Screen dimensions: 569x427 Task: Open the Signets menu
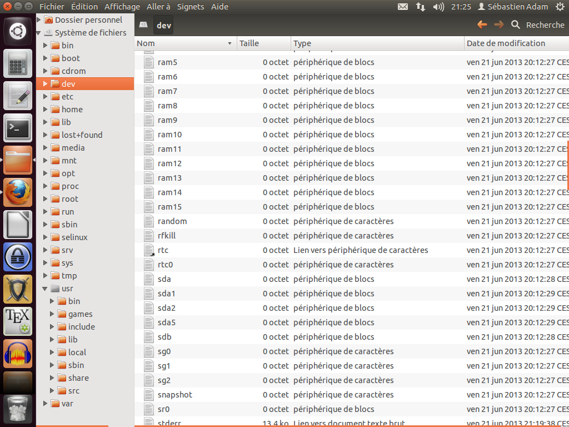[191, 7]
